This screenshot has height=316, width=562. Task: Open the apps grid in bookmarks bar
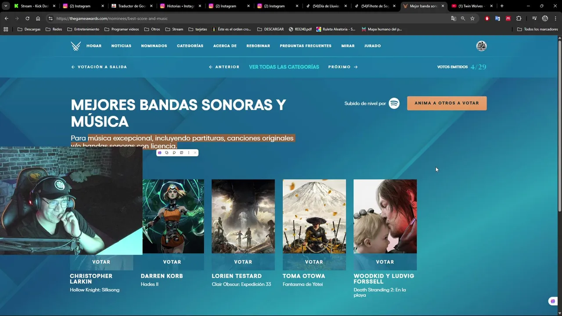pyautogui.click(x=6, y=29)
